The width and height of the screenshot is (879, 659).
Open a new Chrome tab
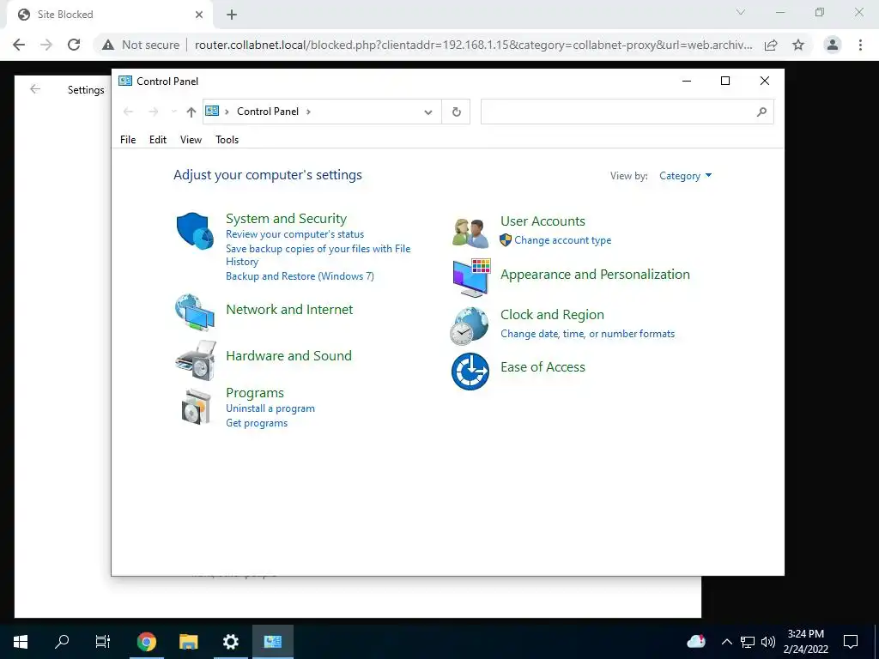click(x=232, y=15)
